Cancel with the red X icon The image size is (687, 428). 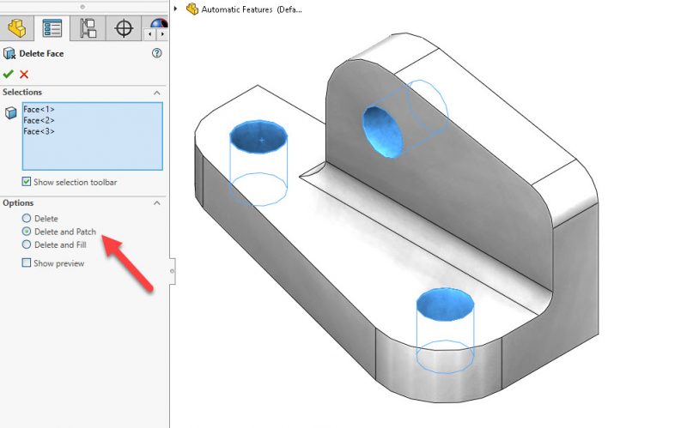pyautogui.click(x=24, y=74)
